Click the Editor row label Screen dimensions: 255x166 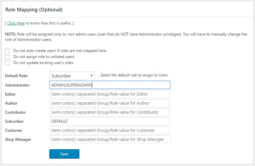tap(10, 94)
